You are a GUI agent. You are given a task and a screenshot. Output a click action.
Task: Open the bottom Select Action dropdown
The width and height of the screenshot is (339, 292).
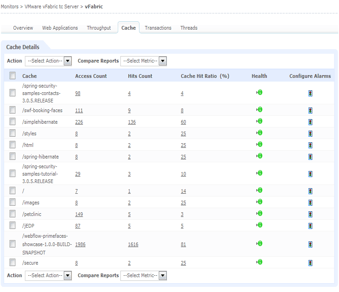click(49, 275)
